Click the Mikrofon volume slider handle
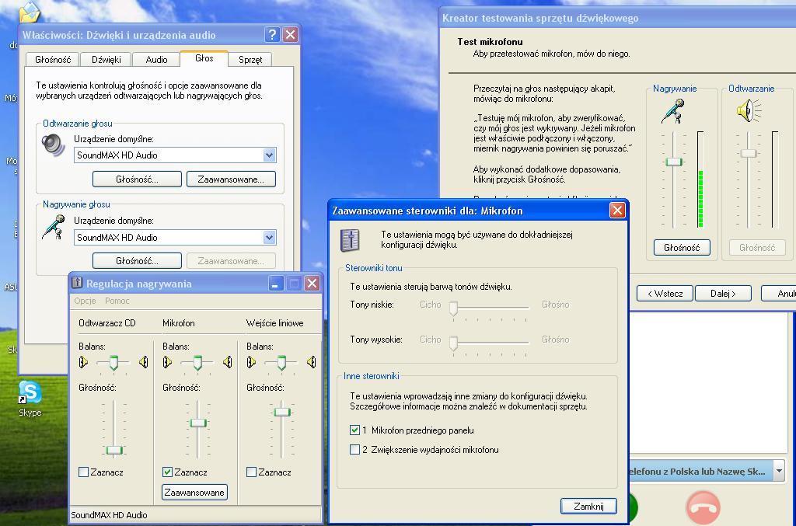The height and width of the screenshot is (526, 796). click(198, 423)
